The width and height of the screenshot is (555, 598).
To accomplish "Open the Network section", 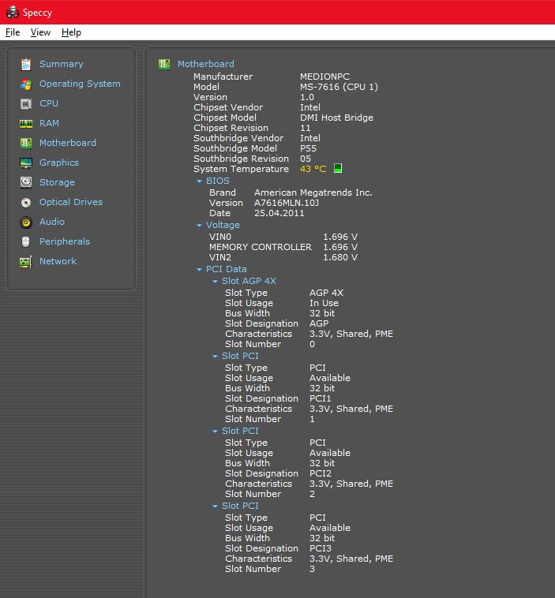I will (x=58, y=262).
